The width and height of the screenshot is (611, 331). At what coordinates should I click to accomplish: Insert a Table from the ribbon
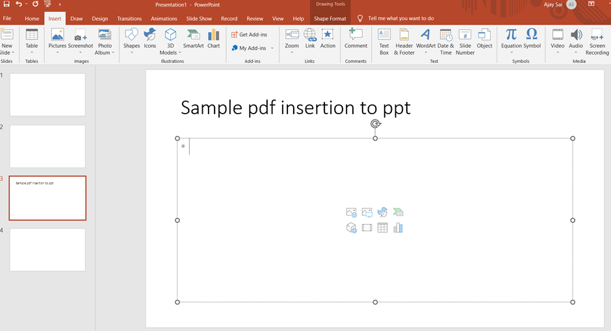pyautogui.click(x=32, y=42)
